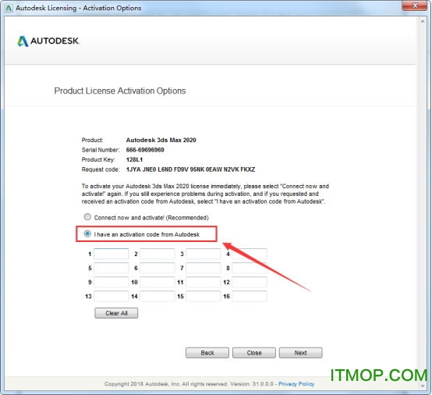The height and width of the screenshot is (395, 432).
Task: Click the 'Request code:' label
Action: (101, 169)
